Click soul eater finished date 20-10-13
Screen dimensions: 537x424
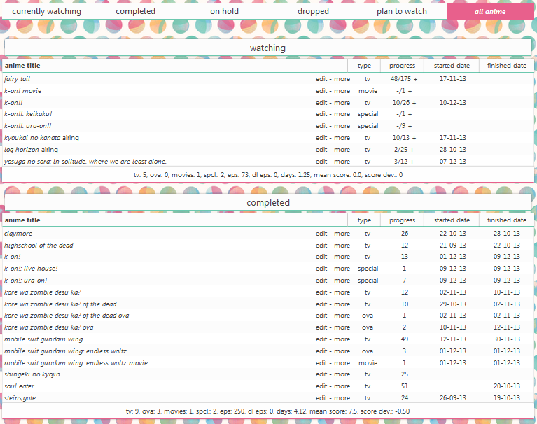click(506, 386)
